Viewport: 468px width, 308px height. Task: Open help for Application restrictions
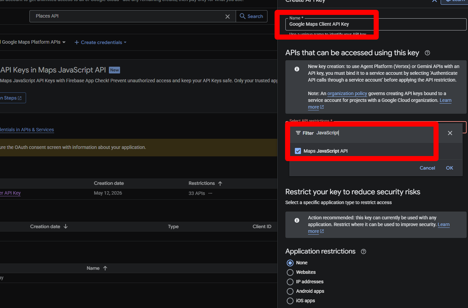click(364, 251)
